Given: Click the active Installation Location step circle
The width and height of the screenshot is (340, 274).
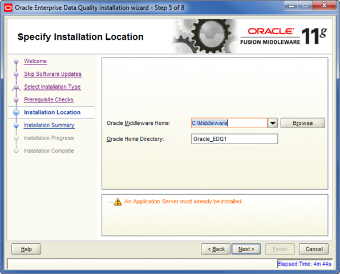Looking at the screenshot, I should (16, 112).
